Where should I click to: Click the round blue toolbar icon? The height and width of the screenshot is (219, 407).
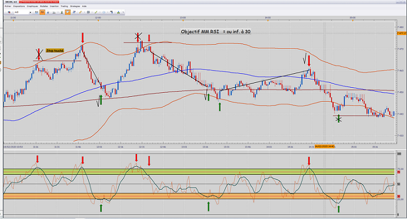(x=104, y=12)
